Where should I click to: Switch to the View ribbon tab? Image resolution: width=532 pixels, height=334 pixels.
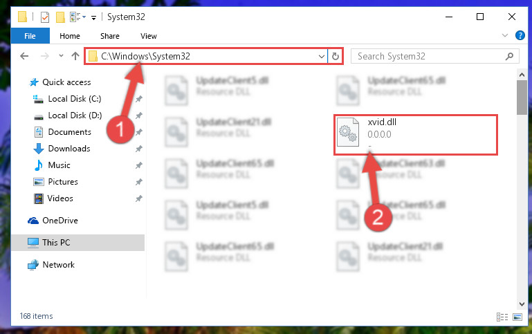(x=149, y=36)
